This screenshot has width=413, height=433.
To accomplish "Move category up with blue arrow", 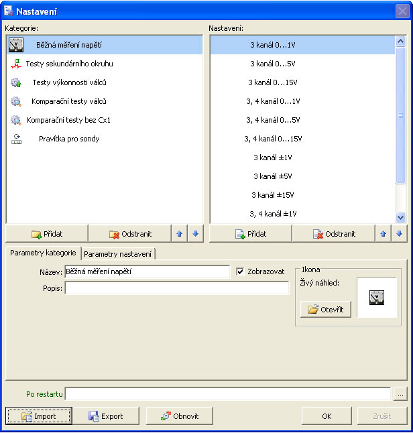I will tap(179, 234).
